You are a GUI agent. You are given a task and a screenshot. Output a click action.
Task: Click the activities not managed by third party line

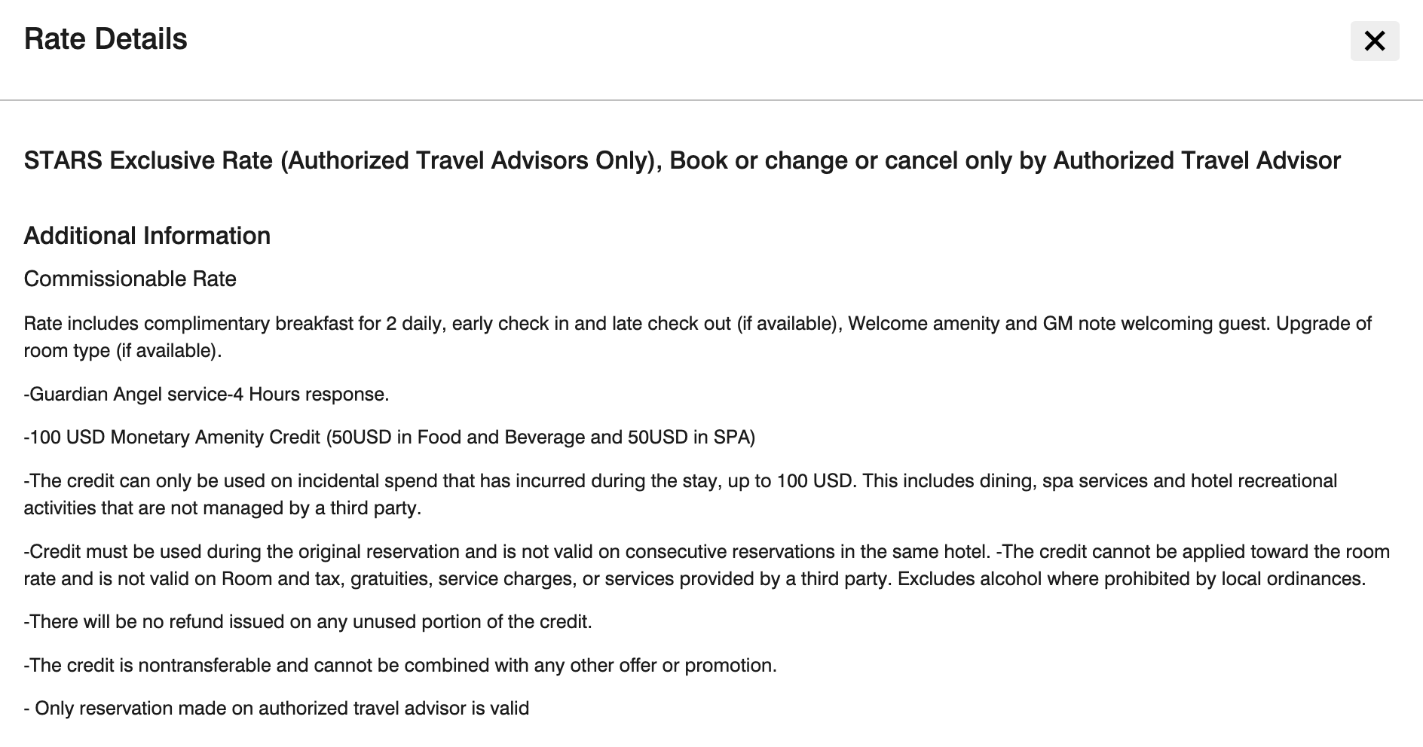[x=222, y=508]
